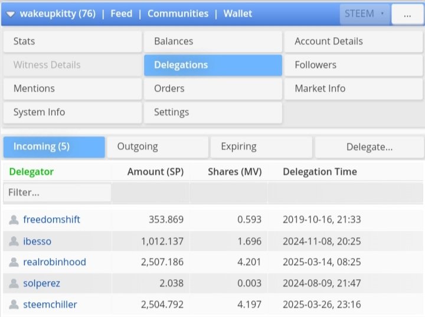Screen dimensions: 425x317
Task: Focus the delegator Filter input field
Action: [57, 192]
